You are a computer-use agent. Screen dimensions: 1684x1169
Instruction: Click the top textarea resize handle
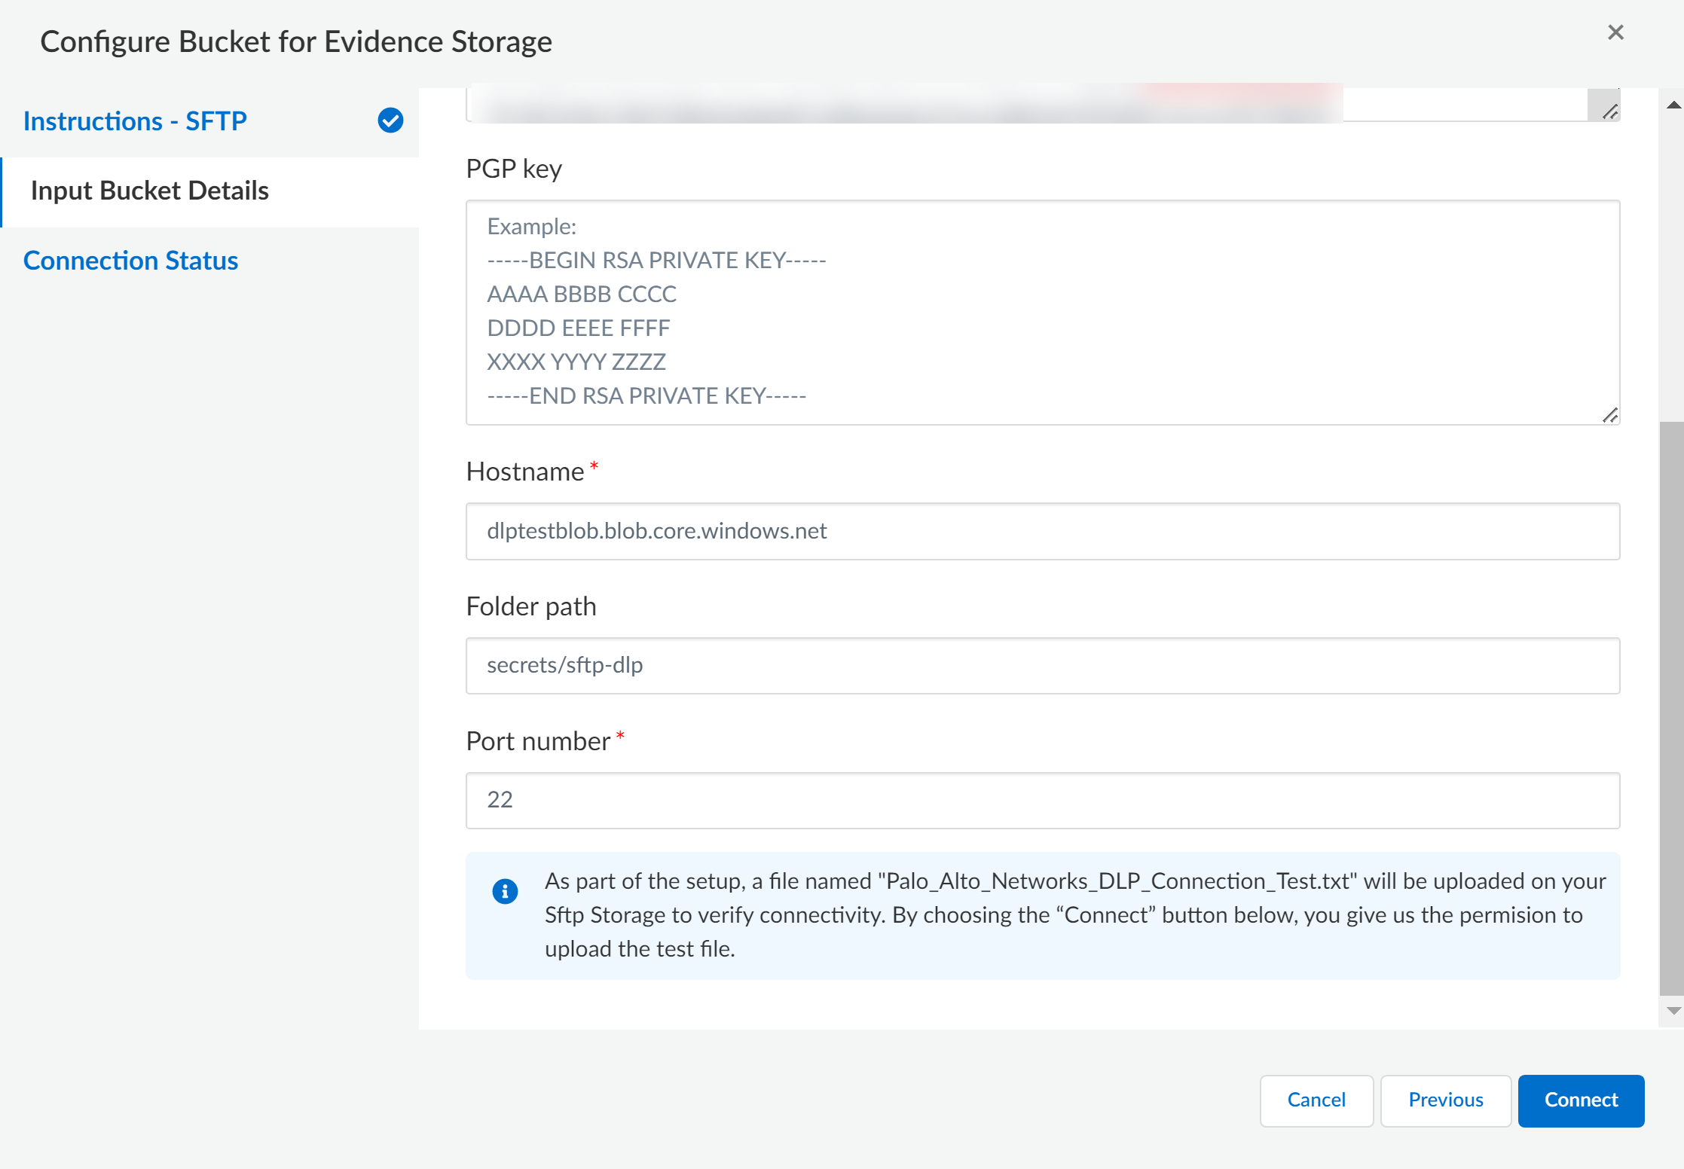(1610, 111)
